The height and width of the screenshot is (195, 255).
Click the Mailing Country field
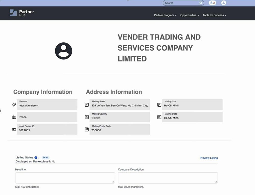coord(120,117)
